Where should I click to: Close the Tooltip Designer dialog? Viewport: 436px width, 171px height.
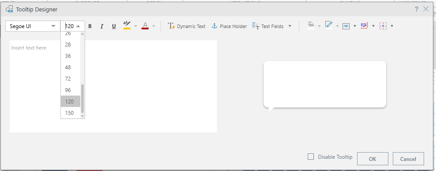[426, 9]
